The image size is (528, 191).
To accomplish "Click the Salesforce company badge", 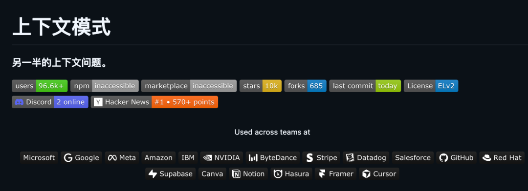I will [x=413, y=158].
